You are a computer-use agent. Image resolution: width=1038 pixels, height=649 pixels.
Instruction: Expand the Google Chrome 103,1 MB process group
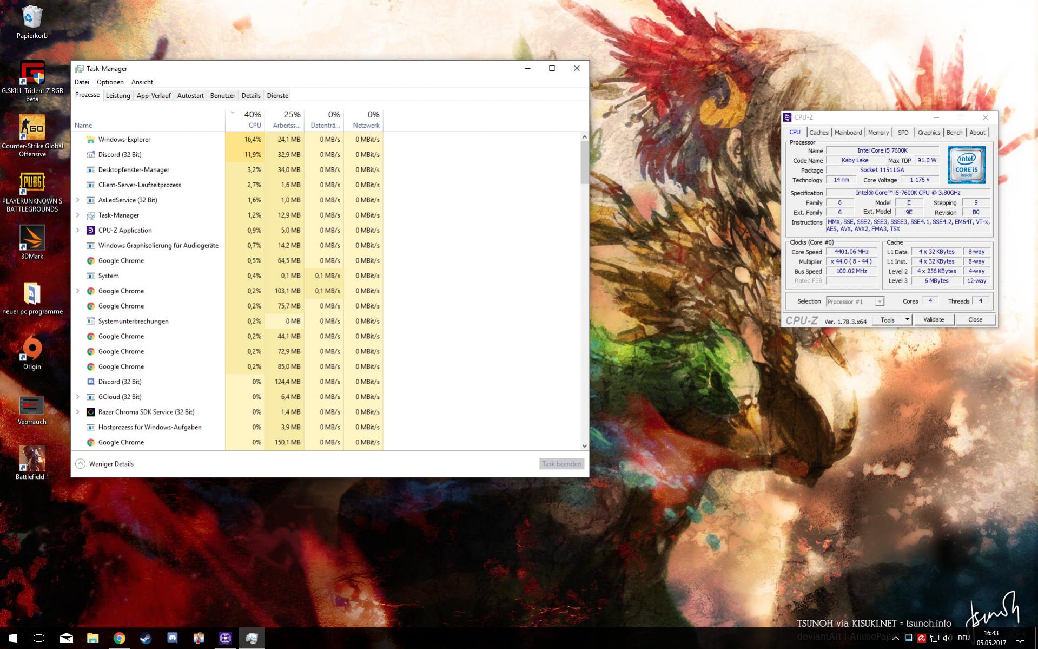(78, 291)
